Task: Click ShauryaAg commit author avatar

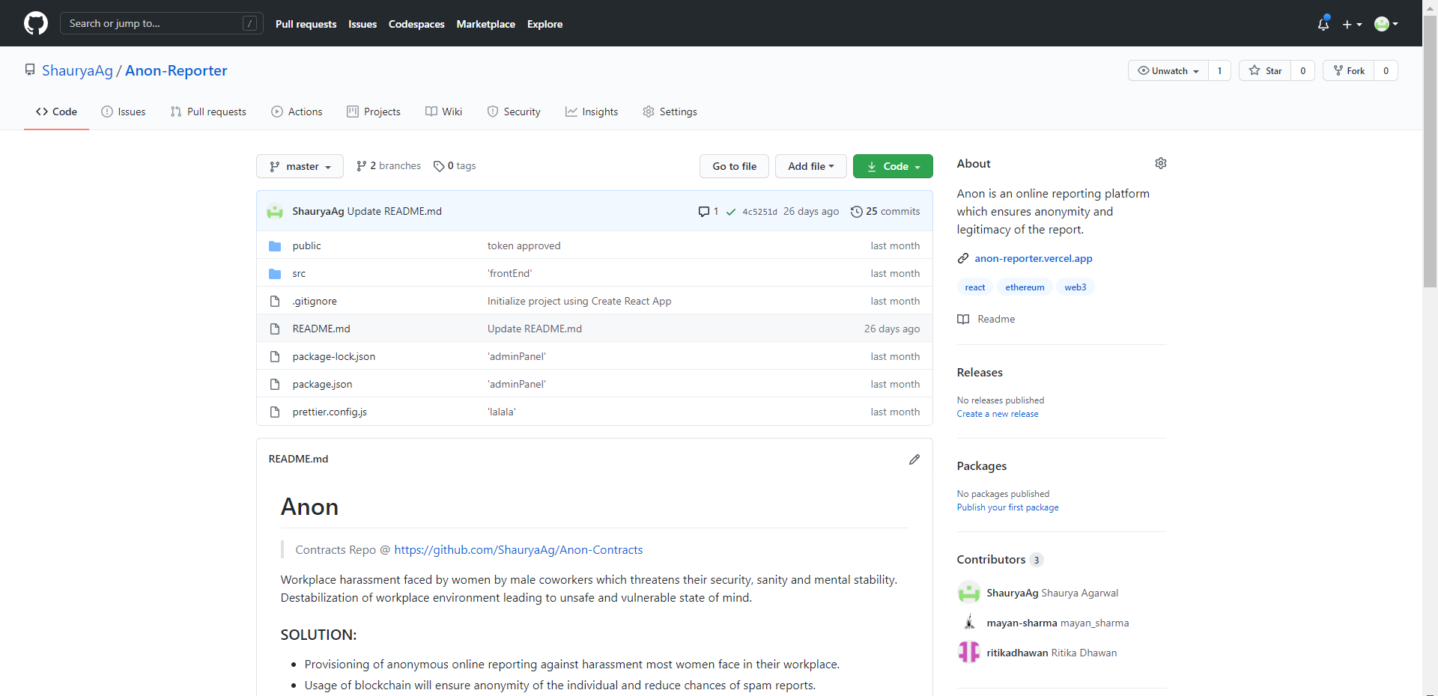Action: (275, 212)
